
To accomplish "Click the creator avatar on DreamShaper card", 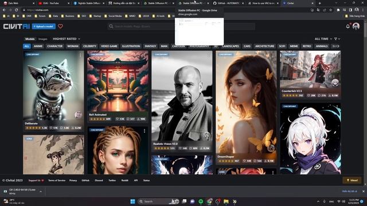I will click(271, 148).
